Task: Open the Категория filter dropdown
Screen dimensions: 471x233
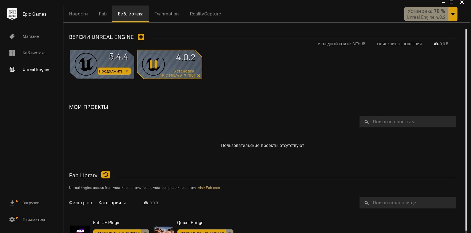Action: [112, 203]
